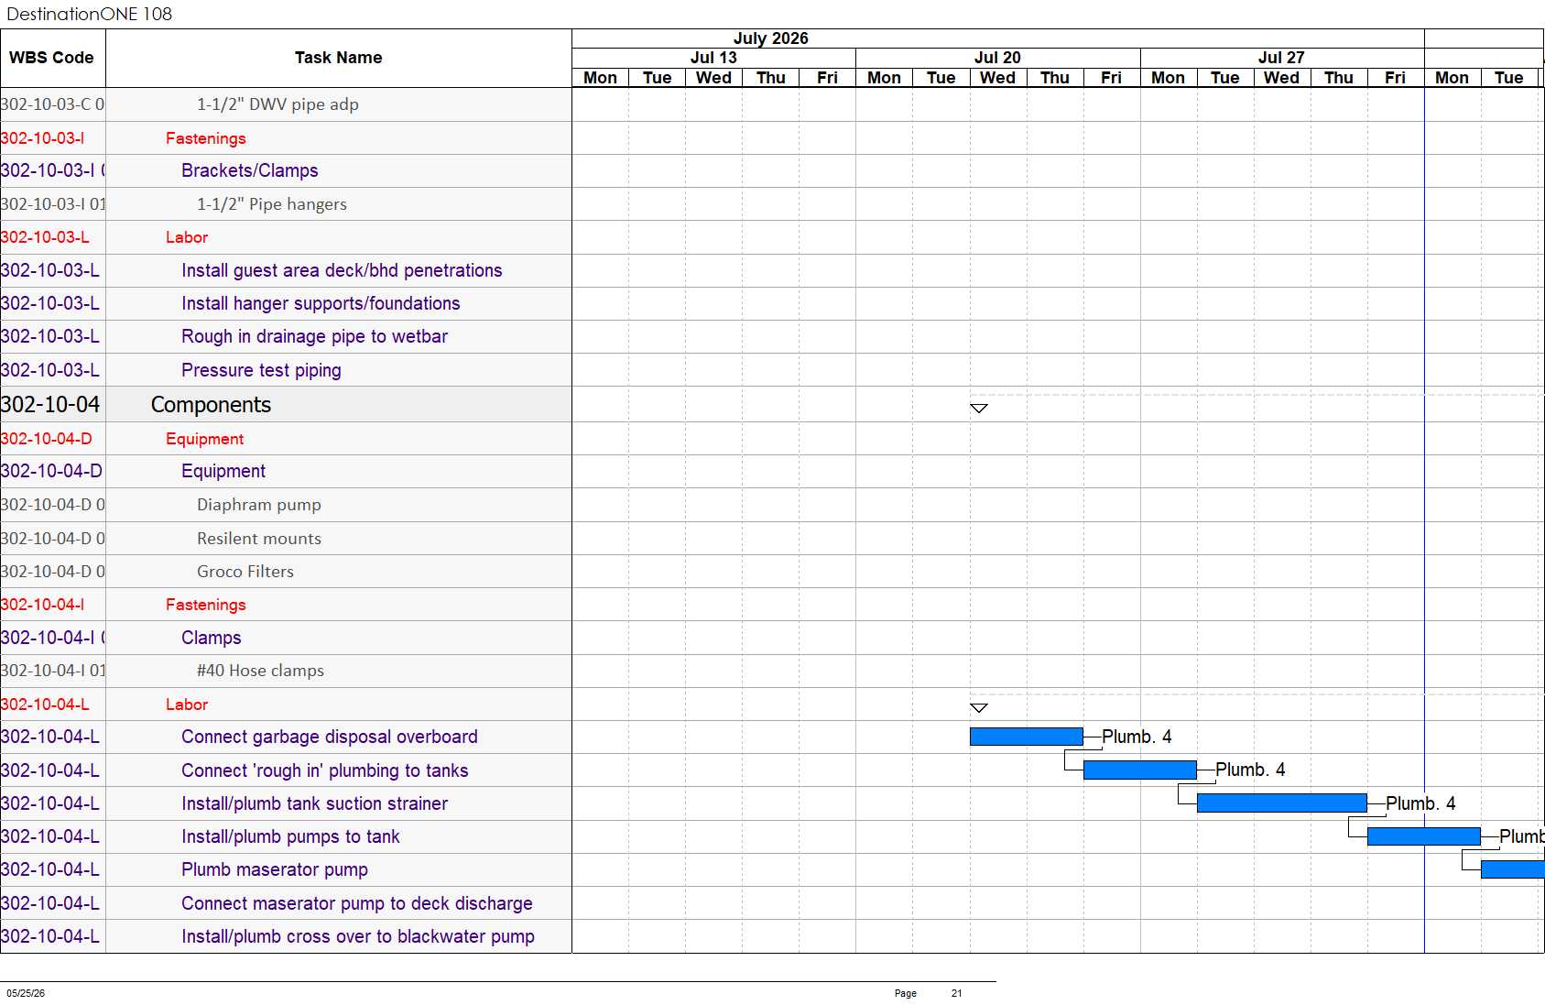The width and height of the screenshot is (1545, 1005).
Task: Select the Connect garbage disposal overboard Gantt bar
Action: [x=1027, y=737]
